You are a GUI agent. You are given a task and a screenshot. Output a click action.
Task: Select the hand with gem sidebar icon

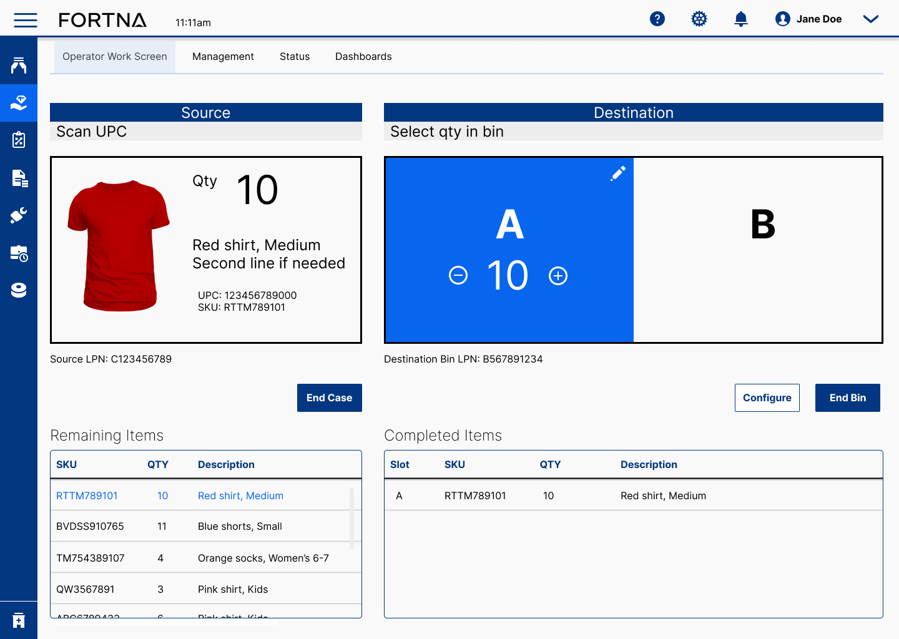pos(19,103)
